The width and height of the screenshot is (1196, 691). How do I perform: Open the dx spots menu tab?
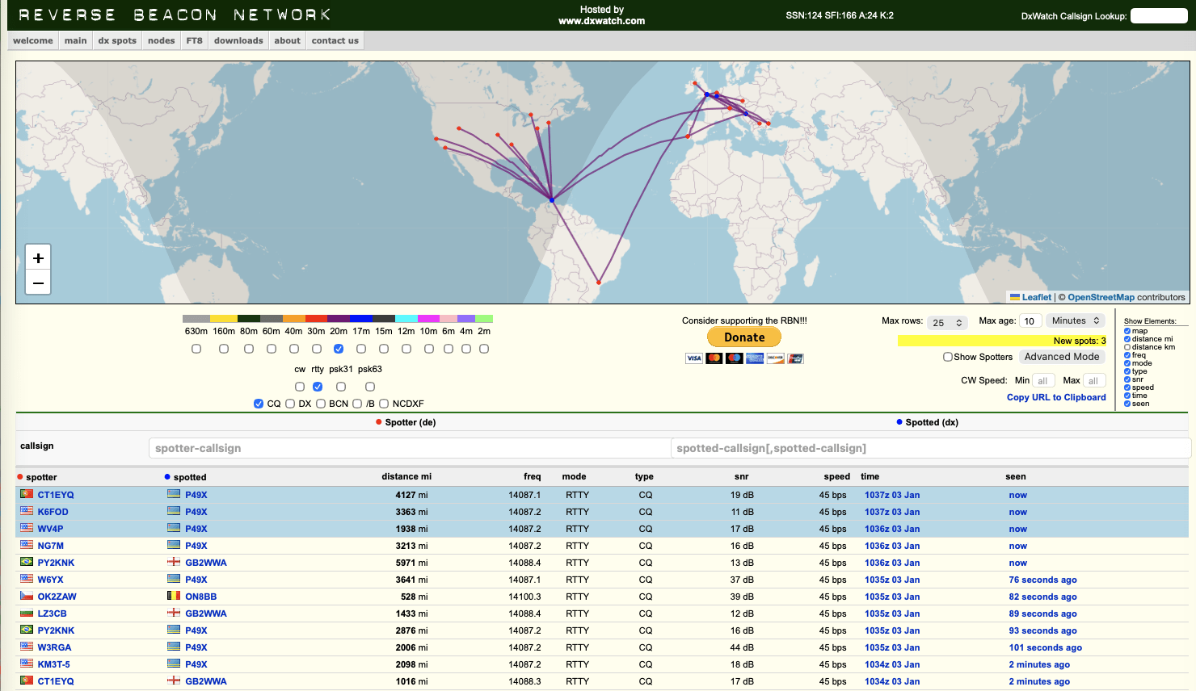(117, 40)
